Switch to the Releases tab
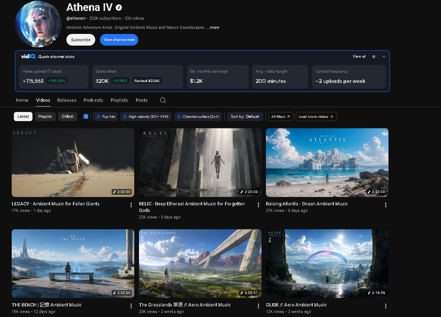This screenshot has width=441, height=317. pos(67,100)
